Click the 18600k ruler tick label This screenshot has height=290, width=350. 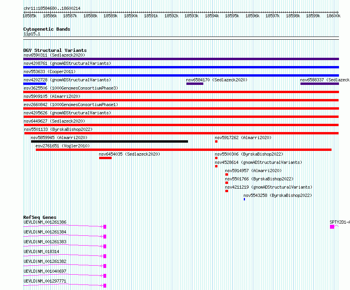click(x=333, y=16)
